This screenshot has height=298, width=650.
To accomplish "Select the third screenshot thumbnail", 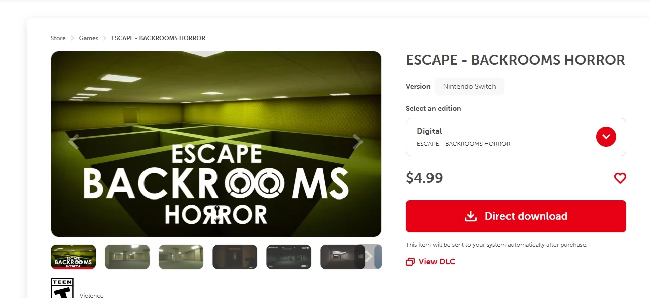I will tap(181, 257).
